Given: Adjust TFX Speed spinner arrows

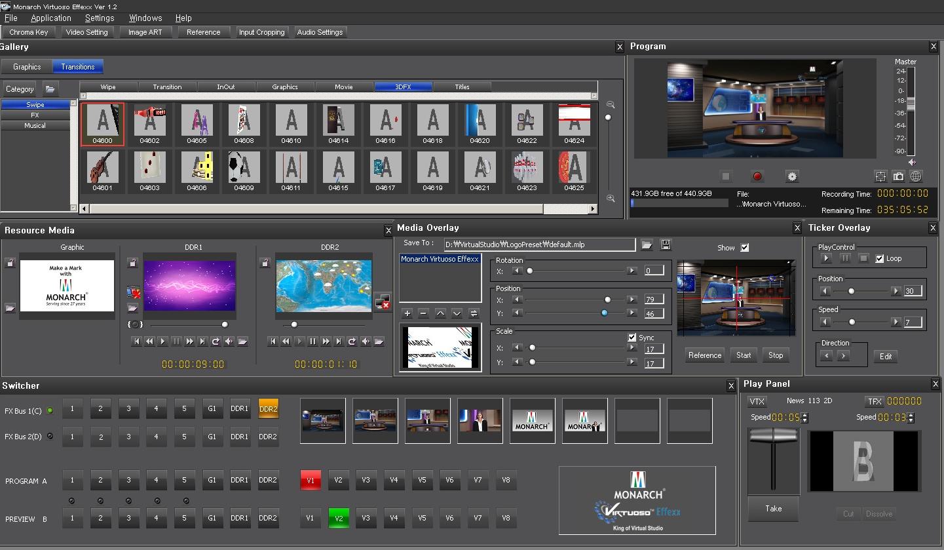Looking at the screenshot, I should (x=911, y=418).
